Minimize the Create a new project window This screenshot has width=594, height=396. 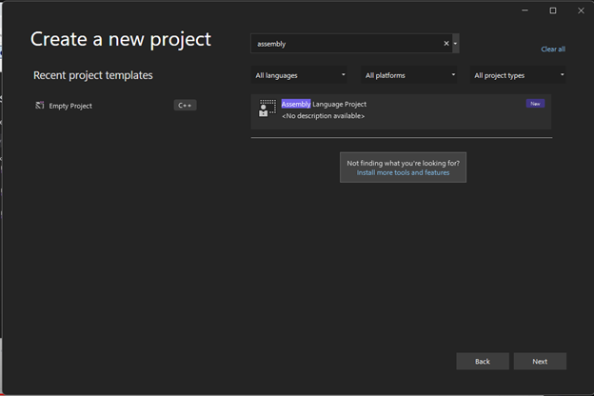point(525,10)
